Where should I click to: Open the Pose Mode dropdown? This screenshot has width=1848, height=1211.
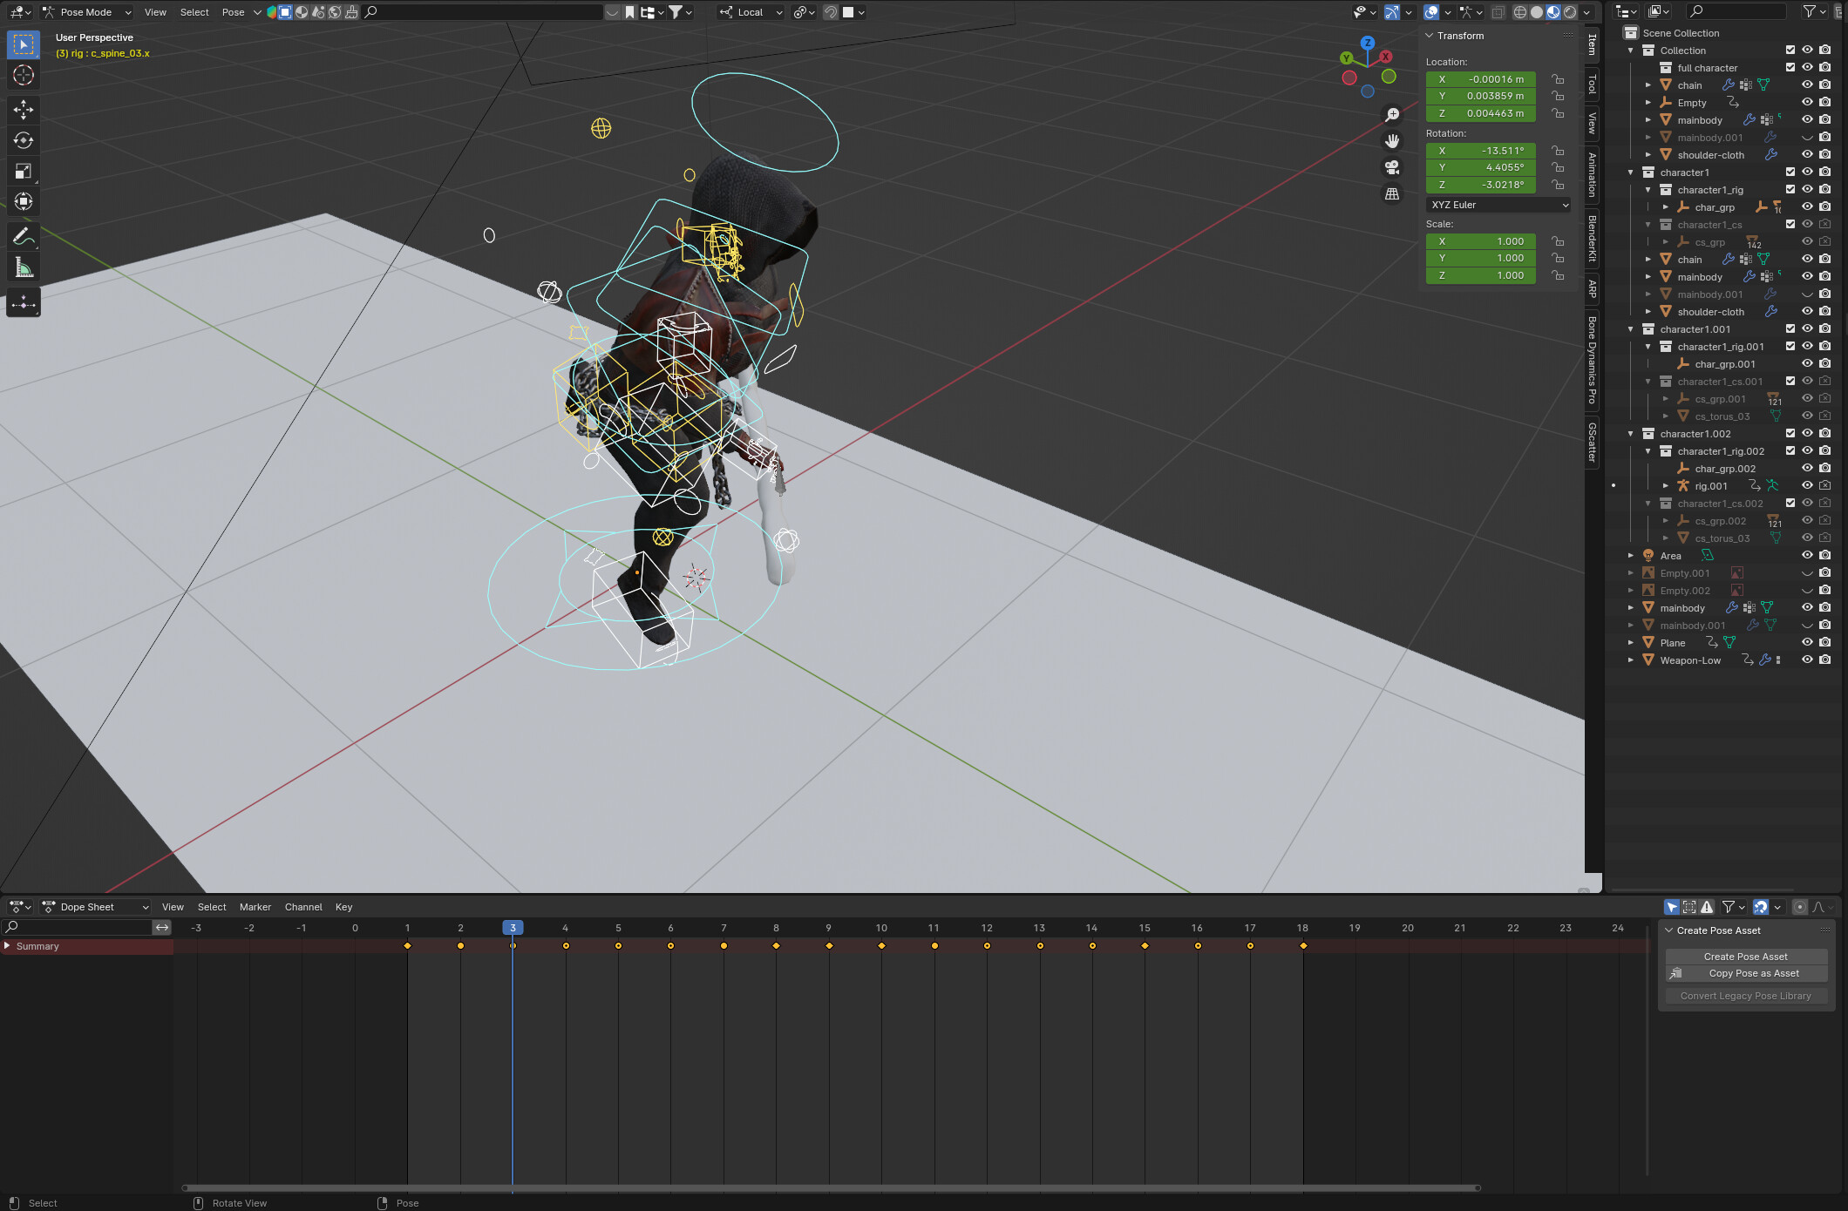86,12
